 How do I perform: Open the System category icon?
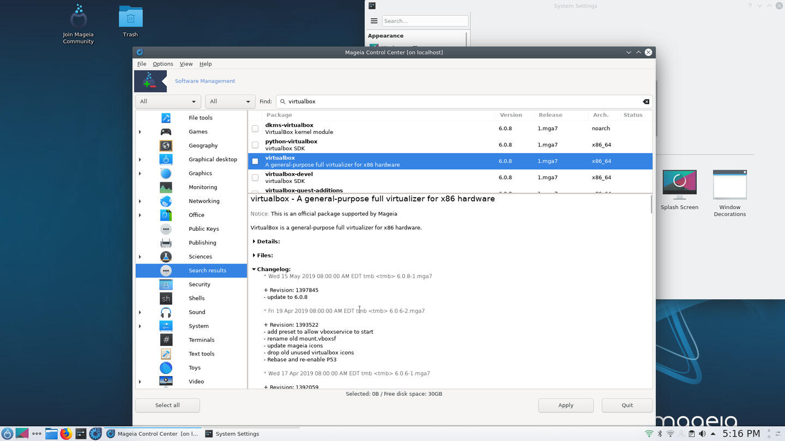point(166,326)
